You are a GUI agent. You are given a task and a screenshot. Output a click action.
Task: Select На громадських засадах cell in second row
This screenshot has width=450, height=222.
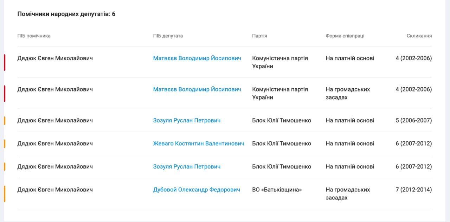[x=348, y=93]
